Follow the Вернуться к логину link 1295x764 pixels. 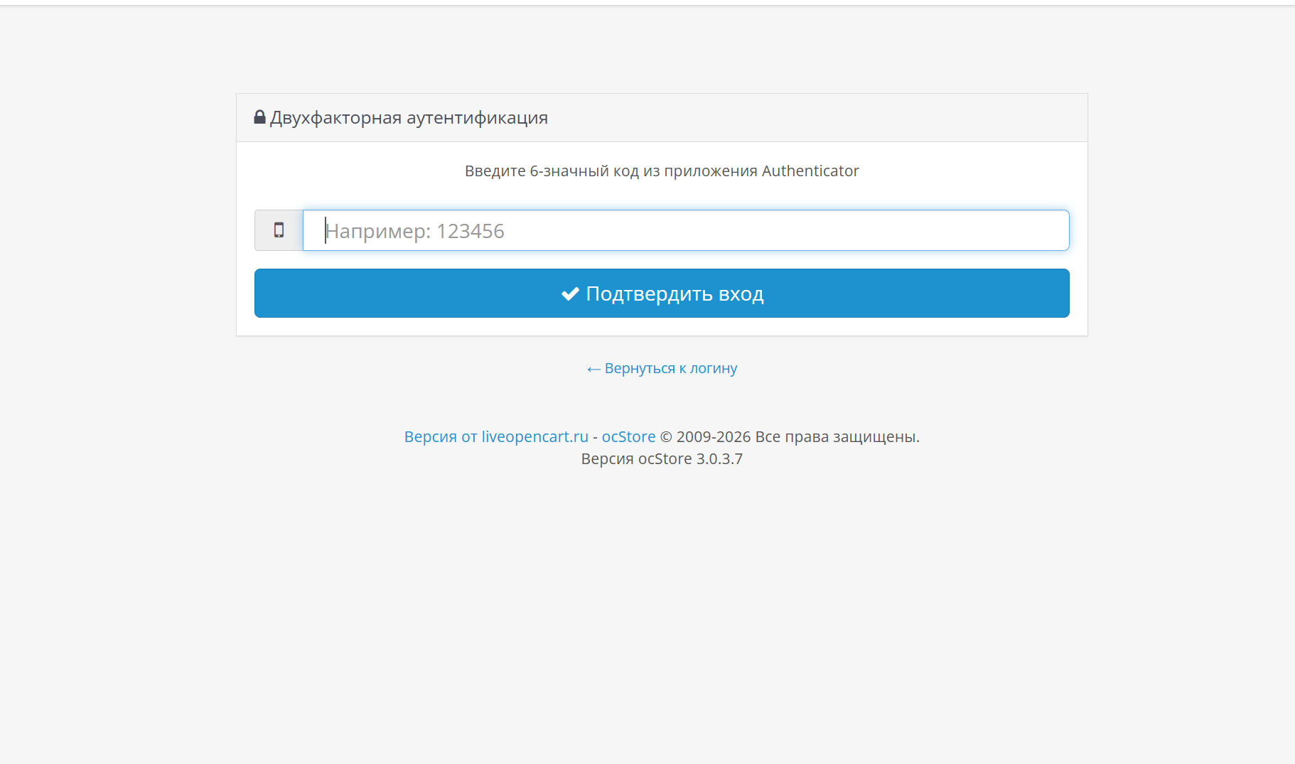(662, 368)
